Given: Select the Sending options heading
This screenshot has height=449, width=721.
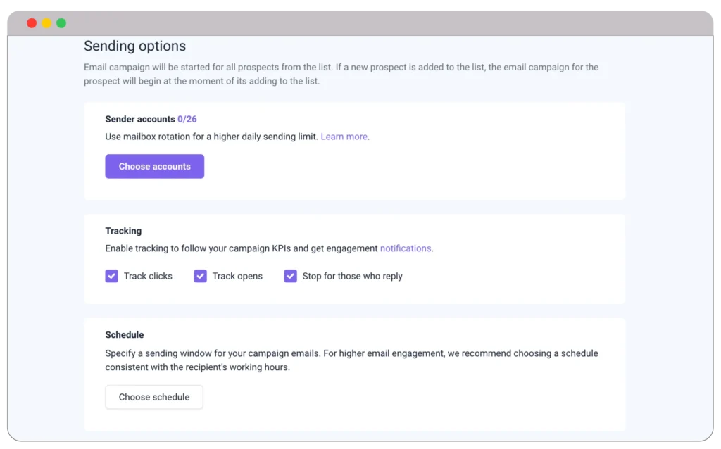Looking at the screenshot, I should click(134, 46).
